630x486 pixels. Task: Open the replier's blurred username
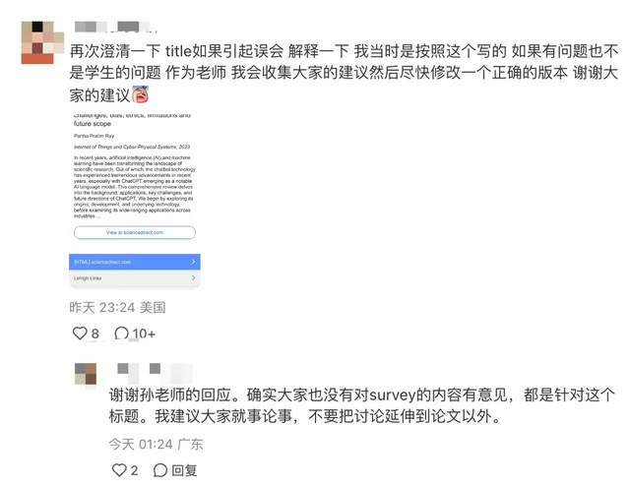(155, 372)
